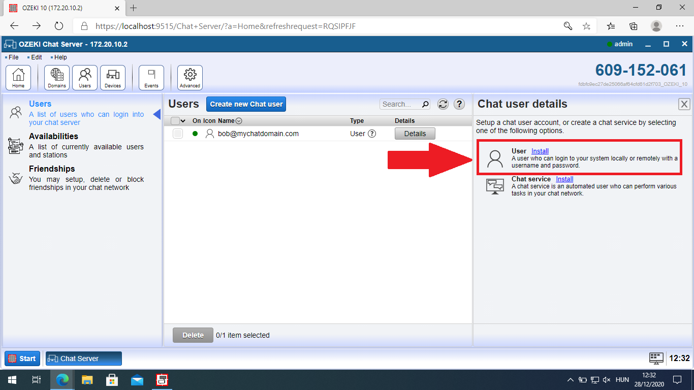This screenshot has width=694, height=390.
Task: Check the bob@mychatdomain.com row checkbox
Action: pos(178,134)
